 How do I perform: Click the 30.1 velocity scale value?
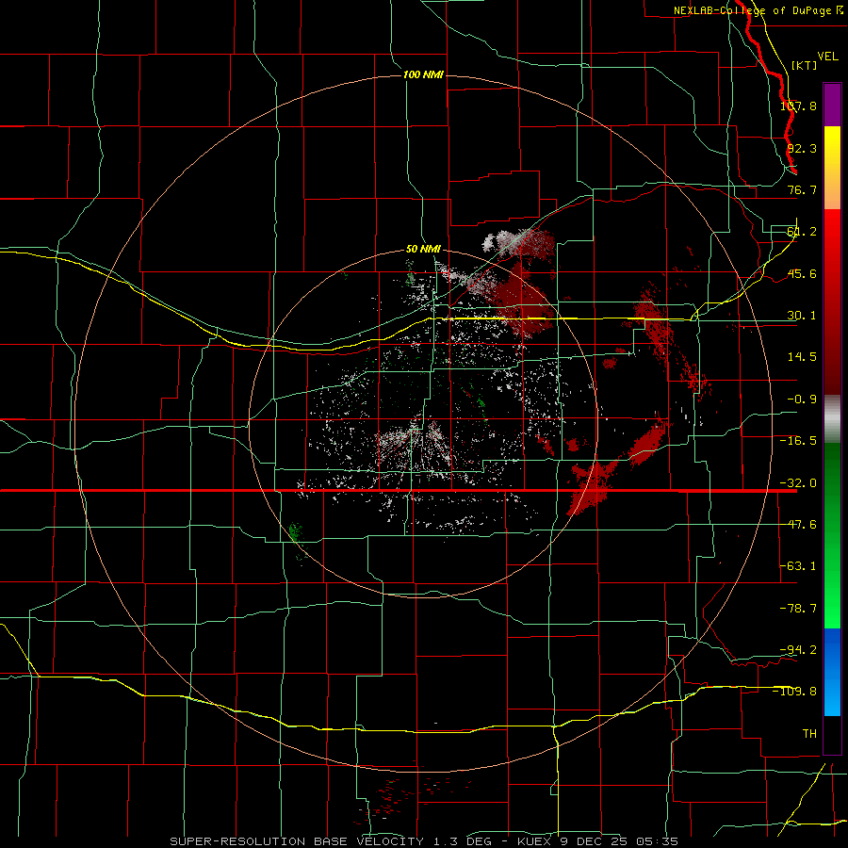pos(802,316)
